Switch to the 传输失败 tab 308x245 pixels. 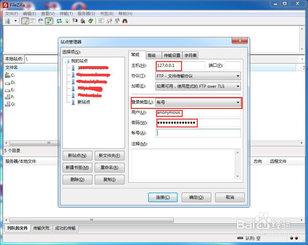click(x=41, y=228)
